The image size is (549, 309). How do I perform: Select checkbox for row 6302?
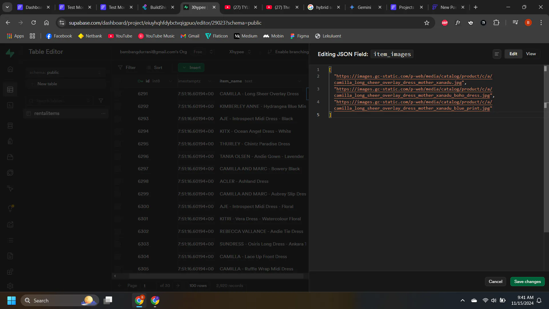118,231
